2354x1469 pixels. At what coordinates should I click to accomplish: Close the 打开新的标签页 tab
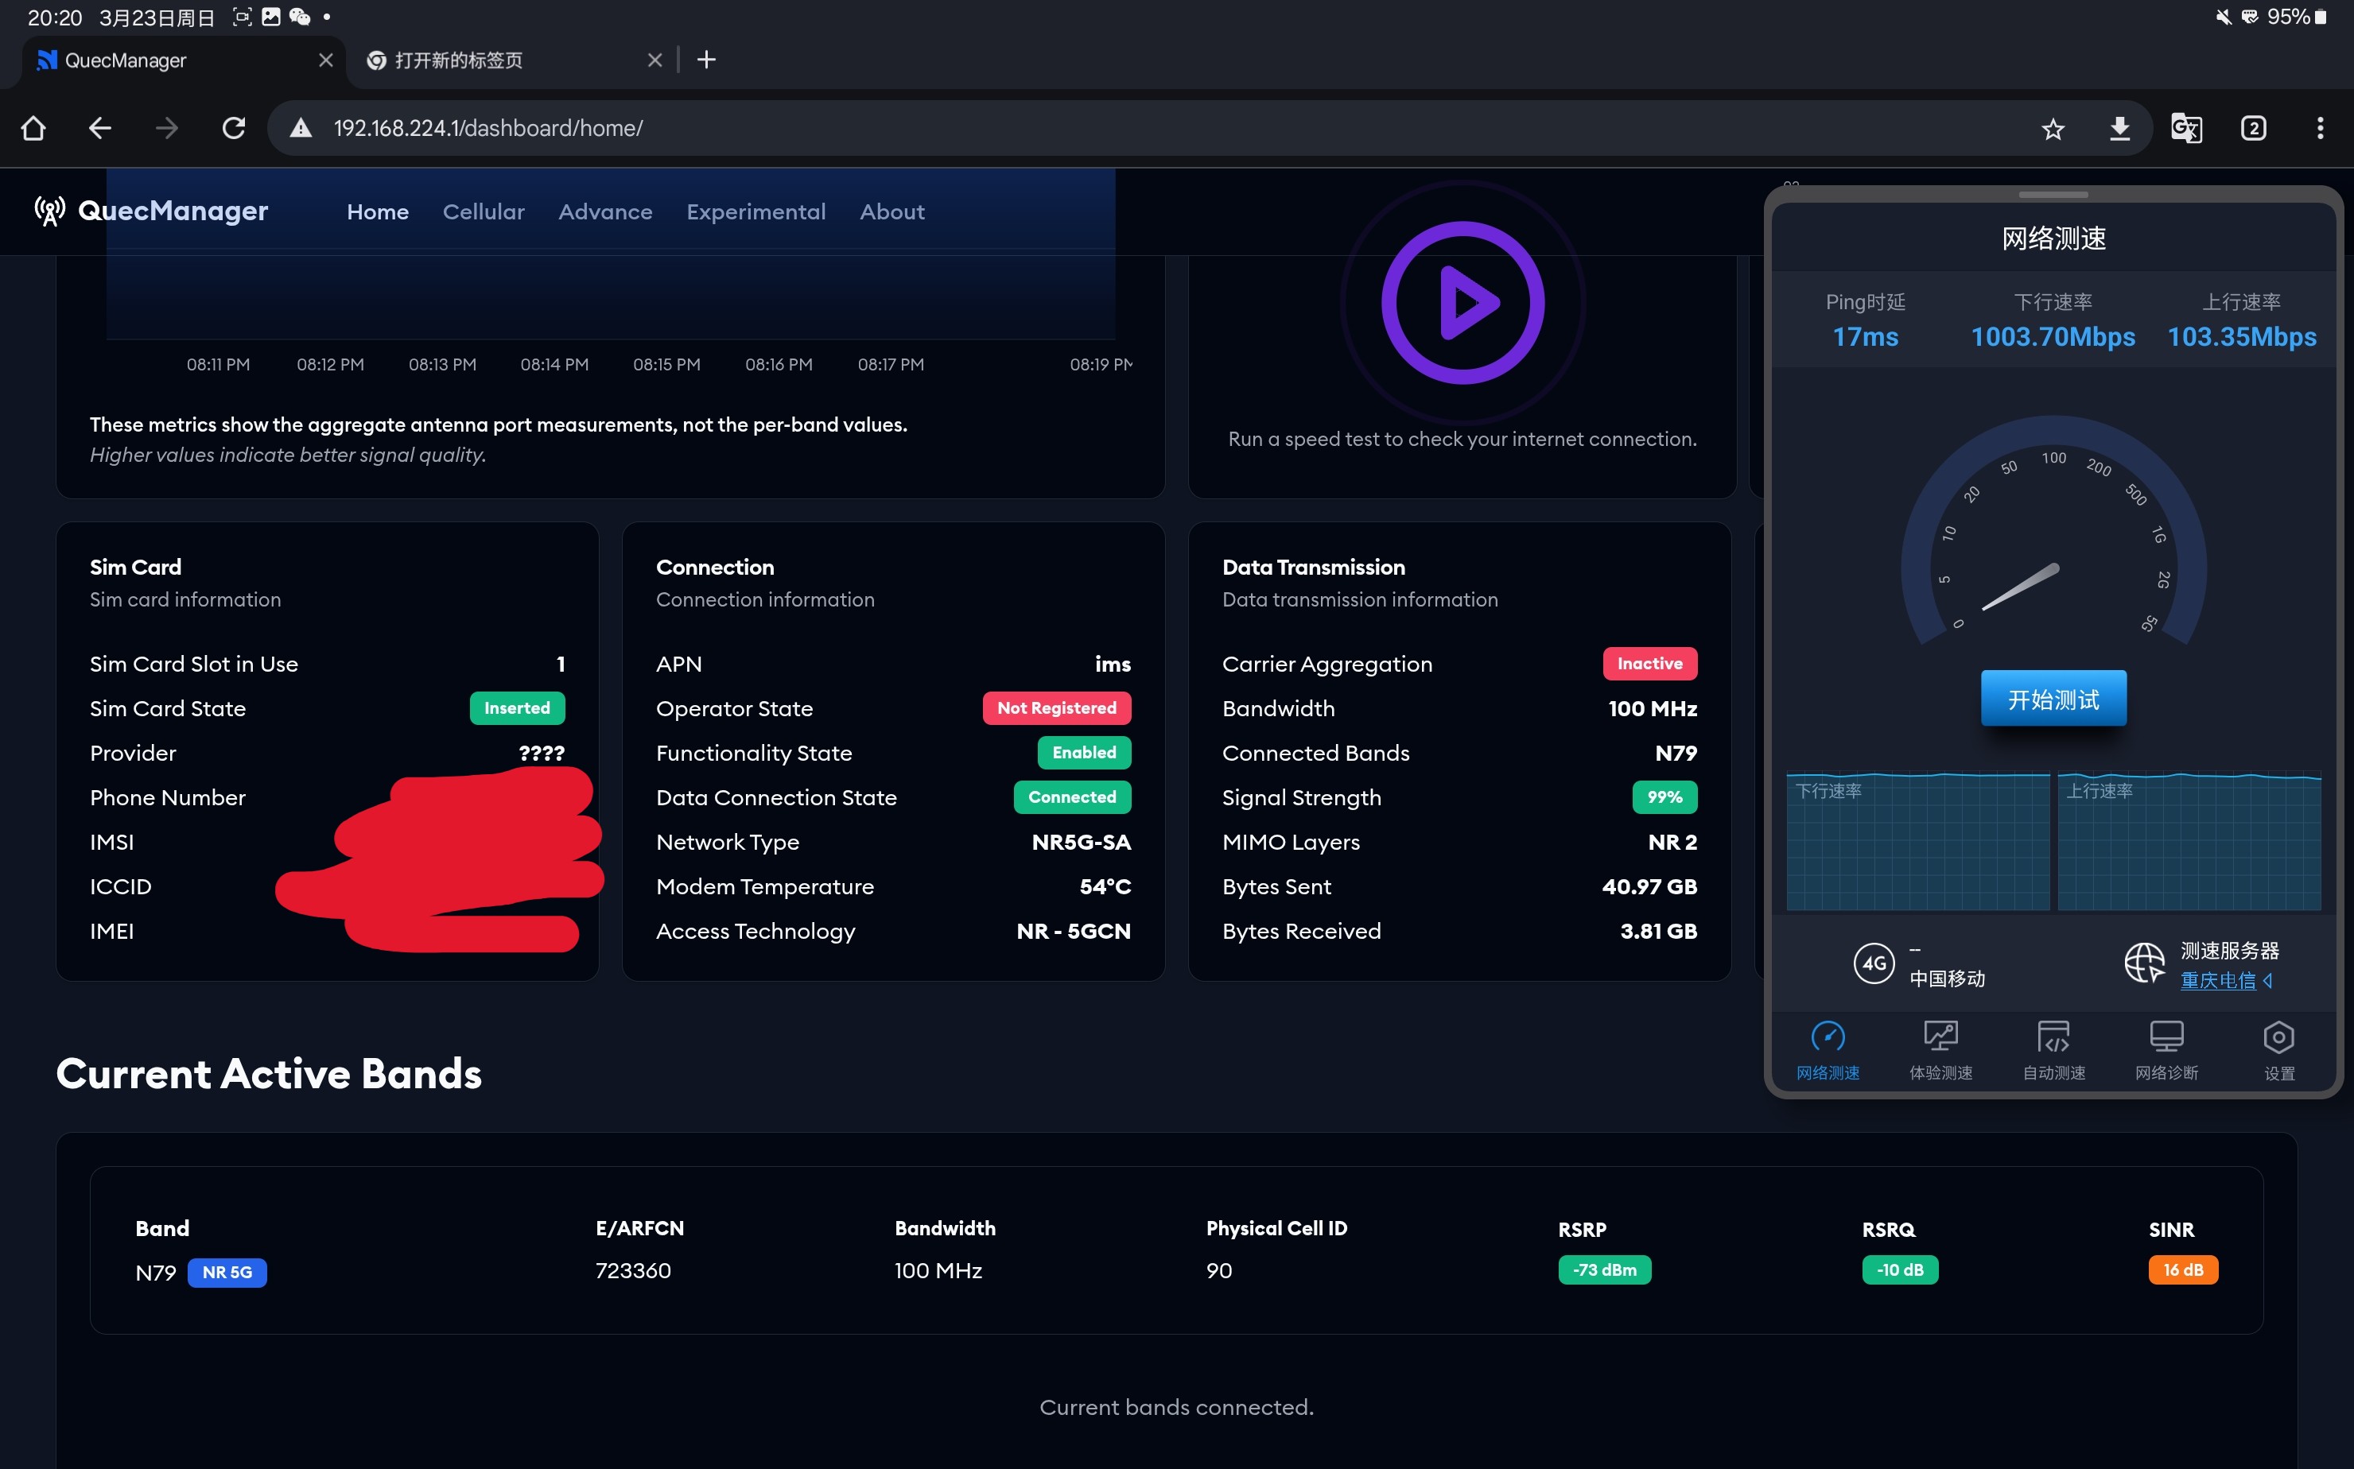click(x=655, y=60)
